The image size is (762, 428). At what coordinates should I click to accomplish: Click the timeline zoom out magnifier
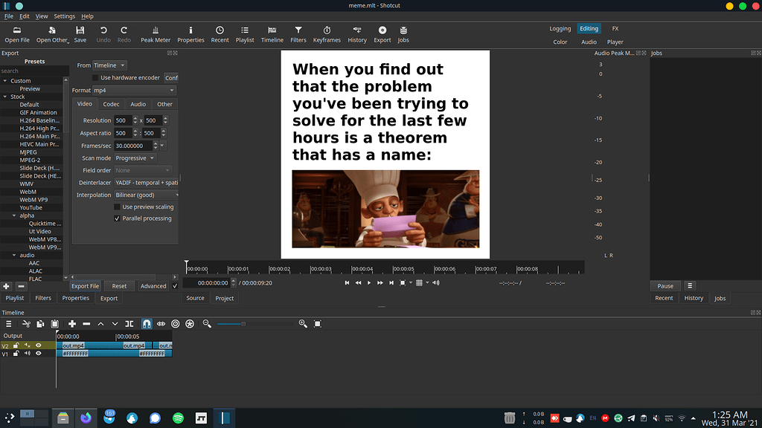click(x=207, y=324)
